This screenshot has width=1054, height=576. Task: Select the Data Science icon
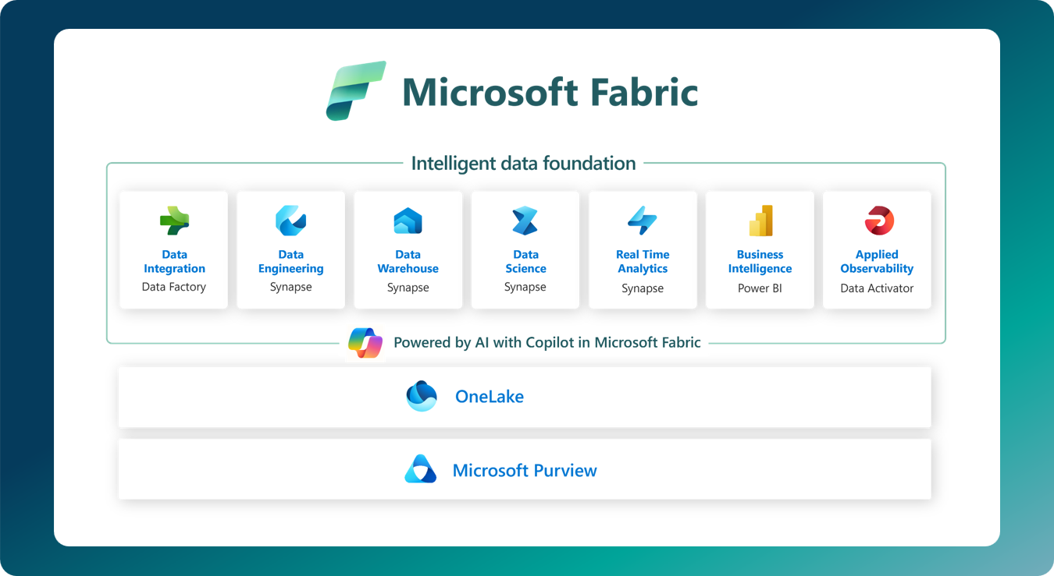click(525, 221)
